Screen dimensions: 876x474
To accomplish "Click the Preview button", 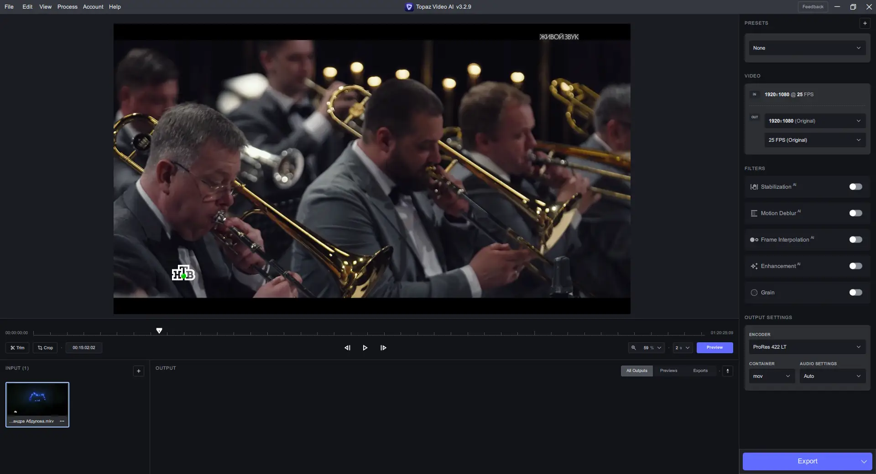I will pos(714,348).
